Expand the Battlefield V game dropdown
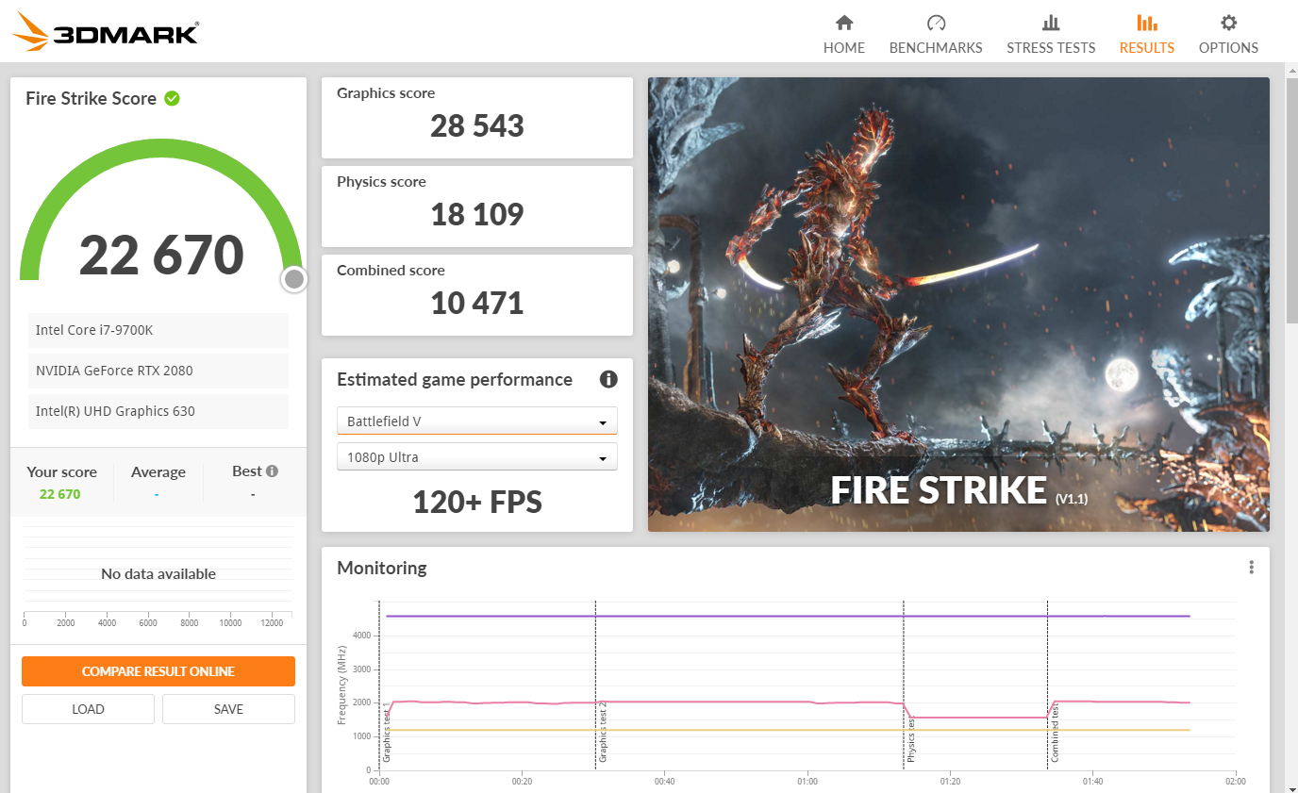Image resolution: width=1298 pixels, height=793 pixels. [477, 421]
